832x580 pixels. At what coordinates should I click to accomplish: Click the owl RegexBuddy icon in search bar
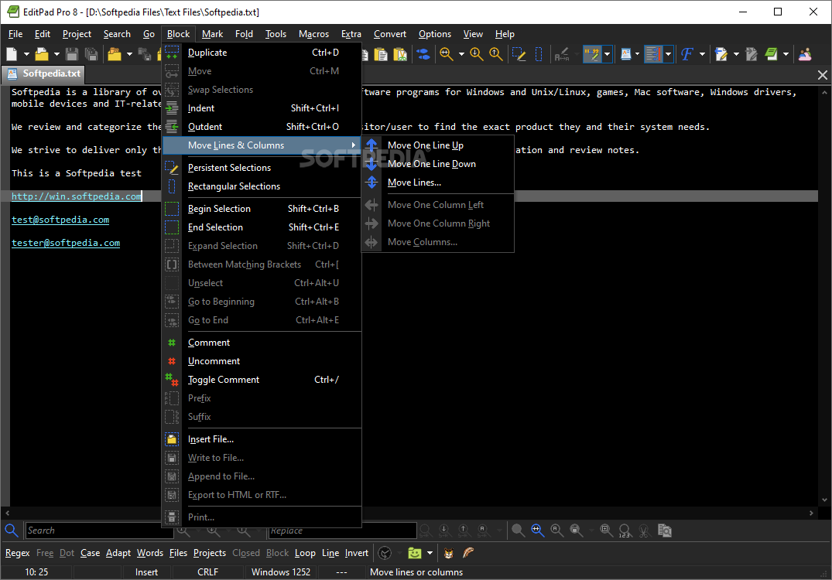coord(448,553)
